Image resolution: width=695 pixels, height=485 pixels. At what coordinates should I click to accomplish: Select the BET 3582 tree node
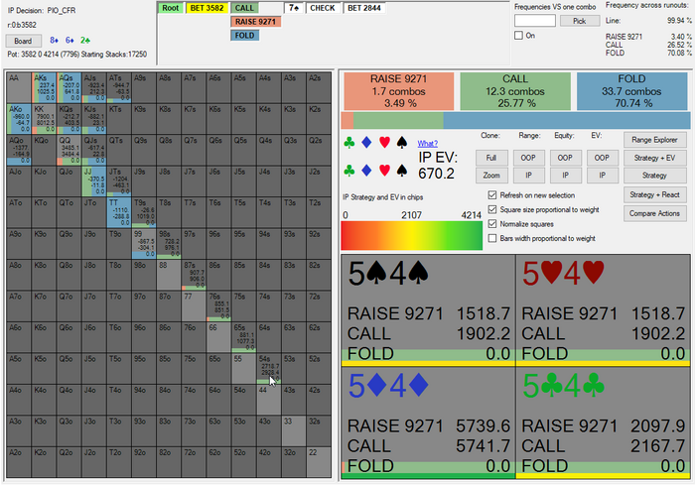(207, 8)
